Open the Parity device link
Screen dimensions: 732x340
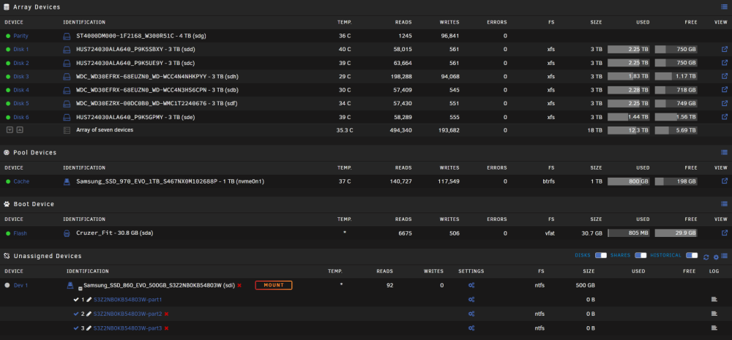tap(20, 36)
